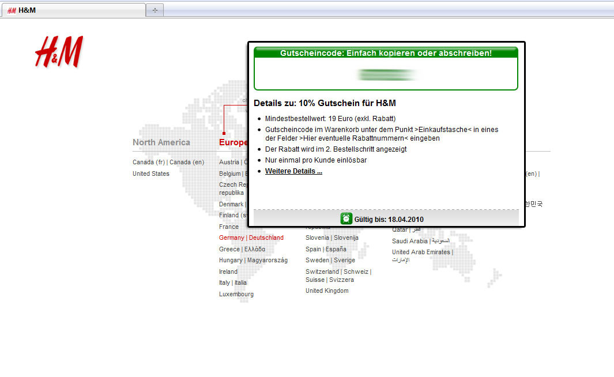Choose Ελλάδα
This screenshot has height=377, width=614.
[255, 249]
